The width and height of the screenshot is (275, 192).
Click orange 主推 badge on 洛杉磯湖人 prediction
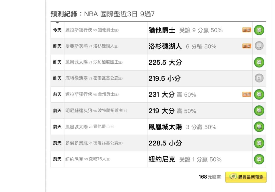[246, 46]
